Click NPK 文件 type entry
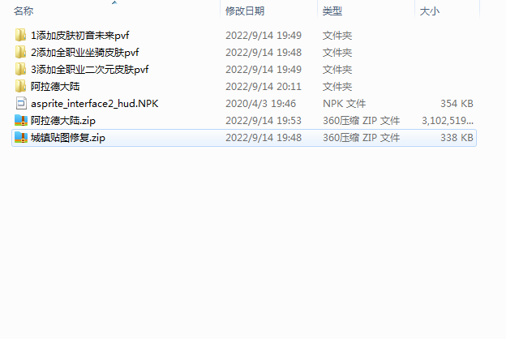The width and height of the screenshot is (506, 339). pos(345,104)
